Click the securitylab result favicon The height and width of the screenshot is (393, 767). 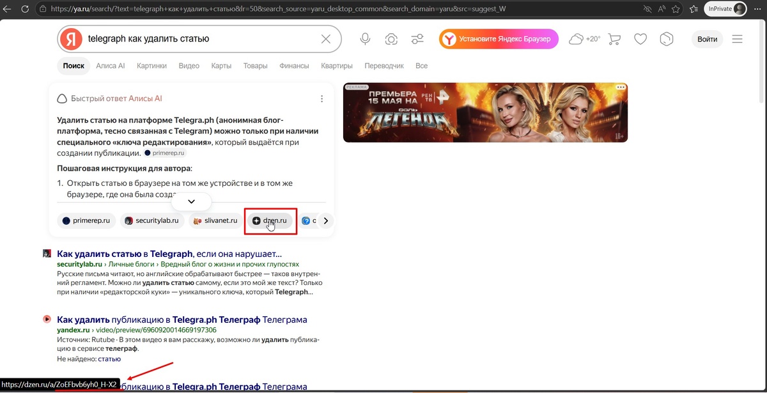click(47, 254)
